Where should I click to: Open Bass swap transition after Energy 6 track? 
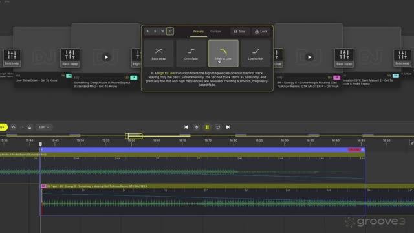coord(344,58)
